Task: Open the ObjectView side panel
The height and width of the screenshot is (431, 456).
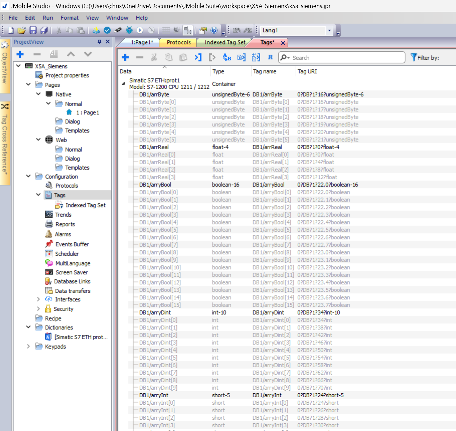Action: click(x=5, y=66)
